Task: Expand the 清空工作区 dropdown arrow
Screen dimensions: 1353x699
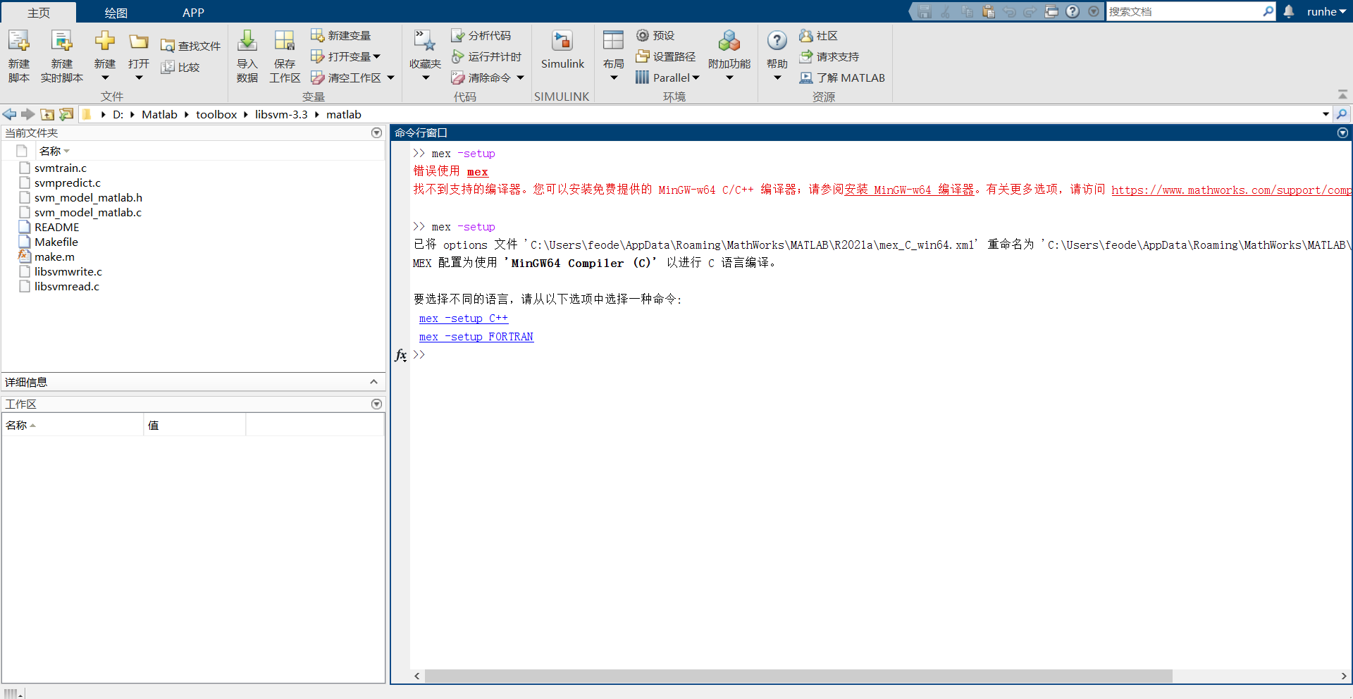Action: pyautogui.click(x=390, y=78)
